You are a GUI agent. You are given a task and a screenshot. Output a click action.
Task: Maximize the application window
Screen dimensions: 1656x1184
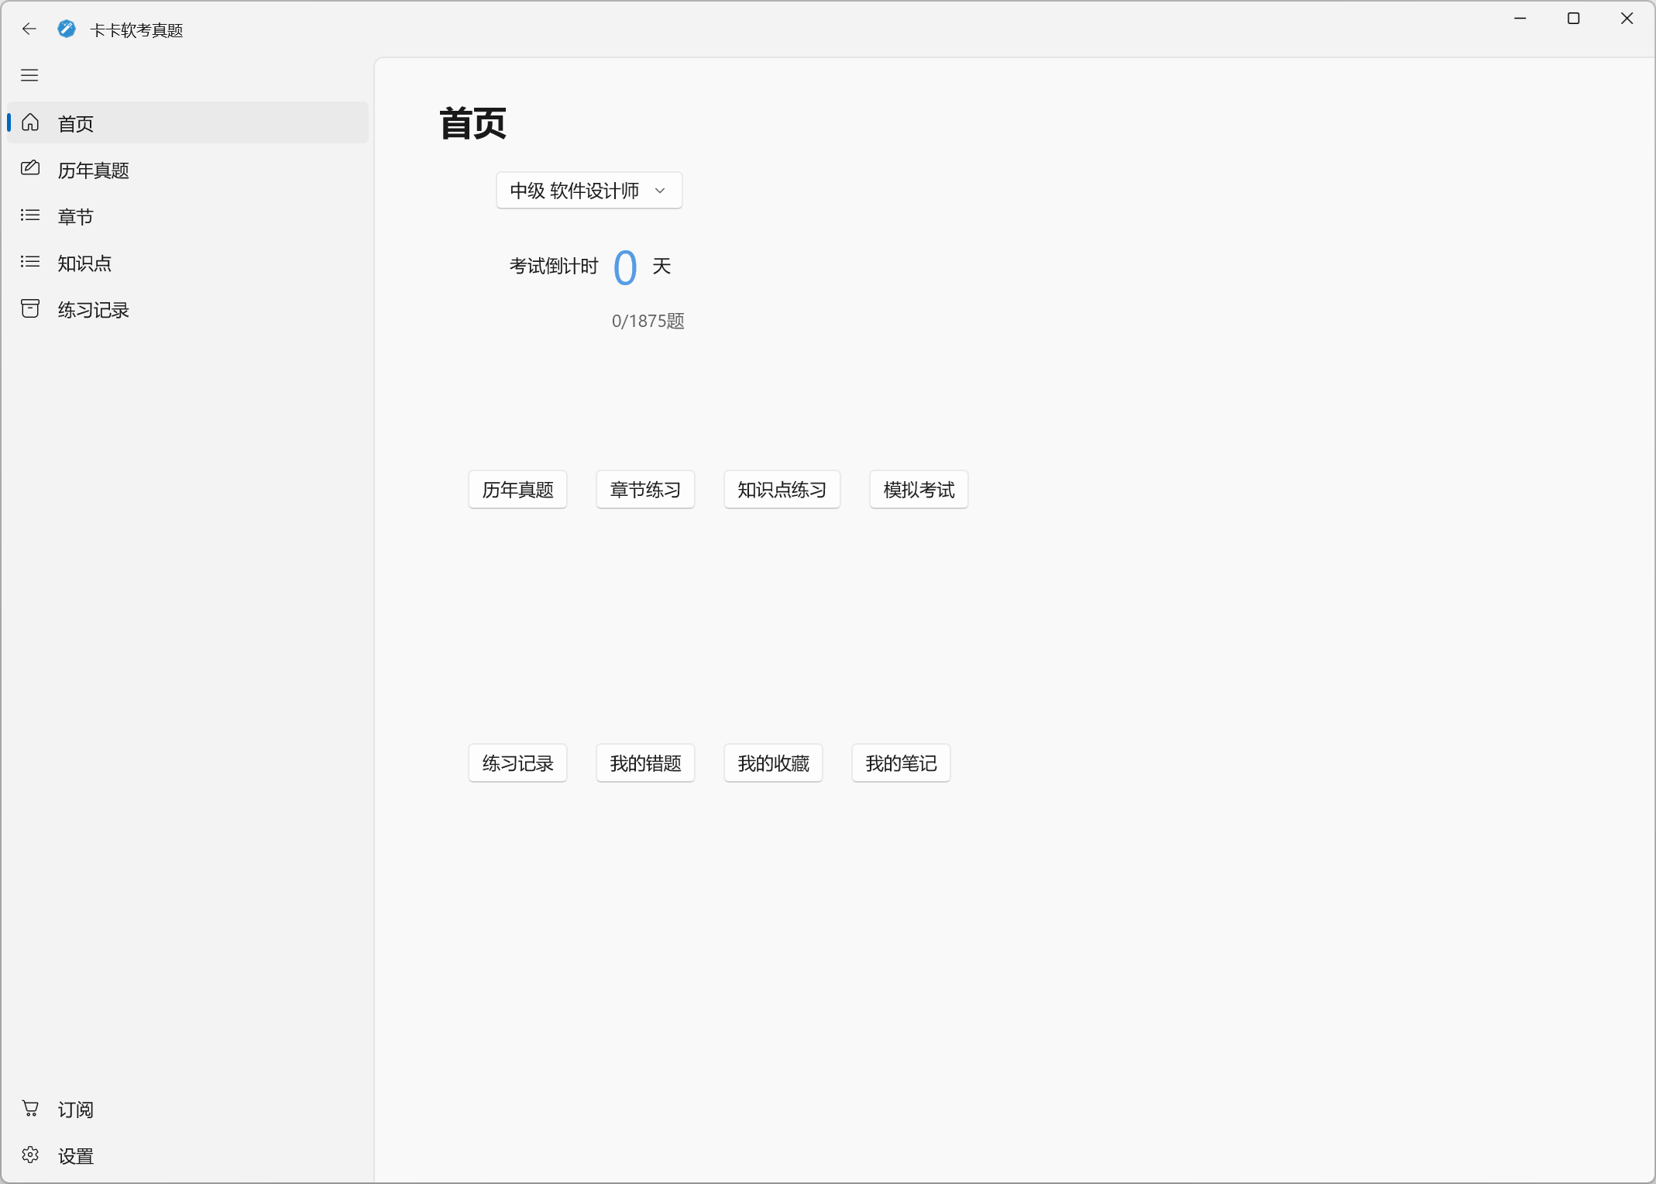1573,19
